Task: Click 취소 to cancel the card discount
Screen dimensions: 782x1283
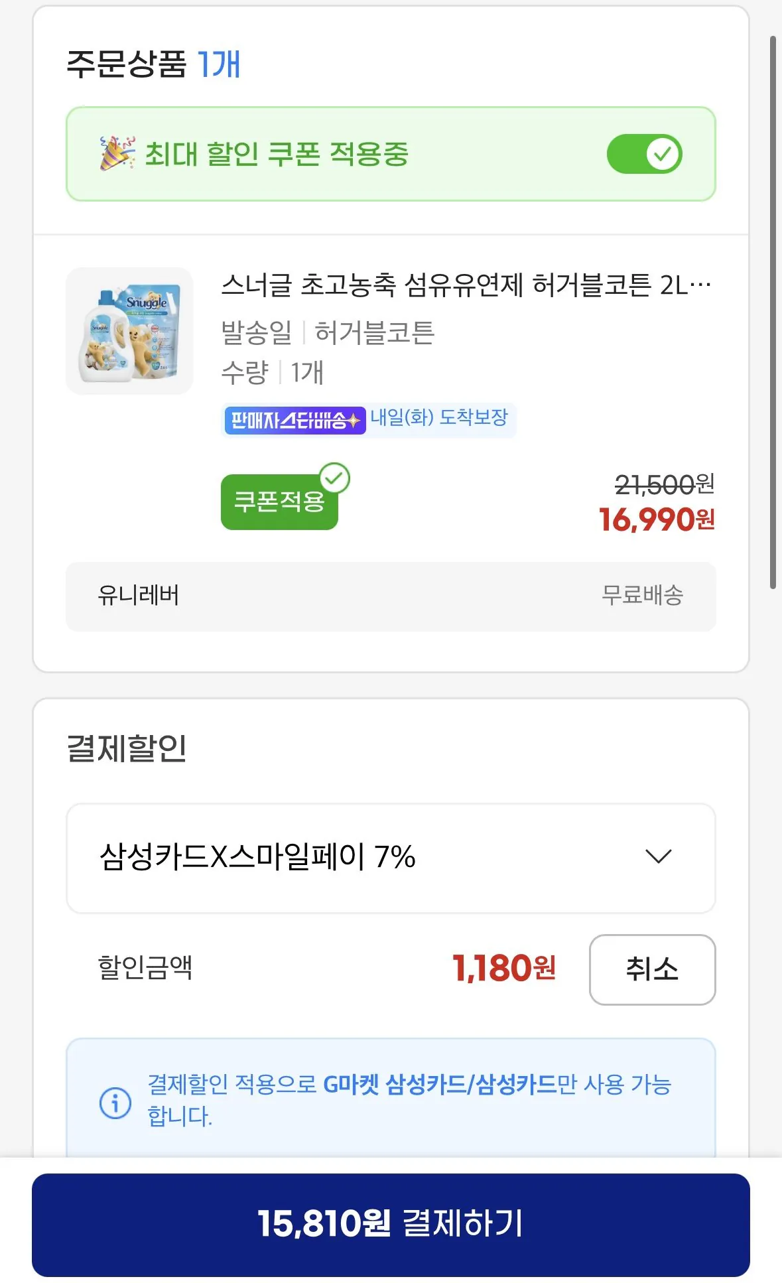Action: pos(652,969)
